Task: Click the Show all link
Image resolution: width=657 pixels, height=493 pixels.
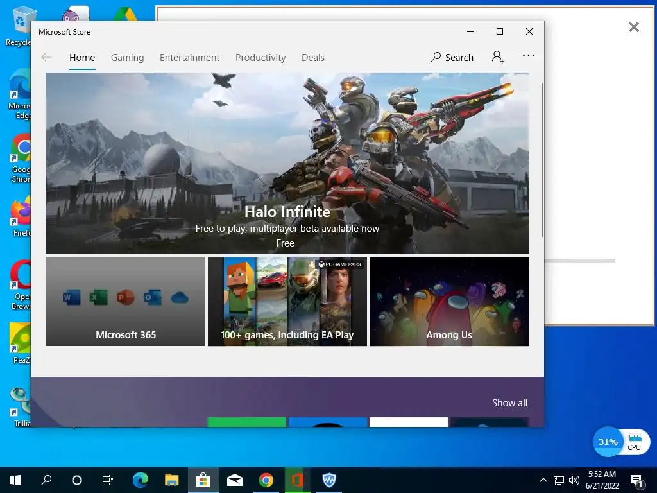Action: (509, 403)
